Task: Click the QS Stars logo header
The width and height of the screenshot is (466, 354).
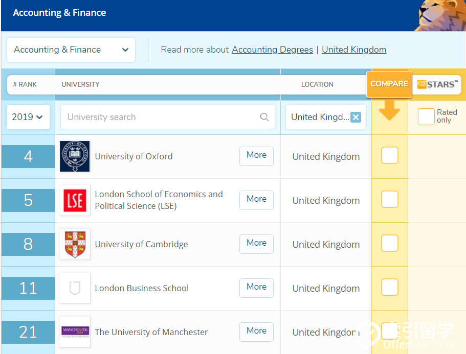Action: 437,85
